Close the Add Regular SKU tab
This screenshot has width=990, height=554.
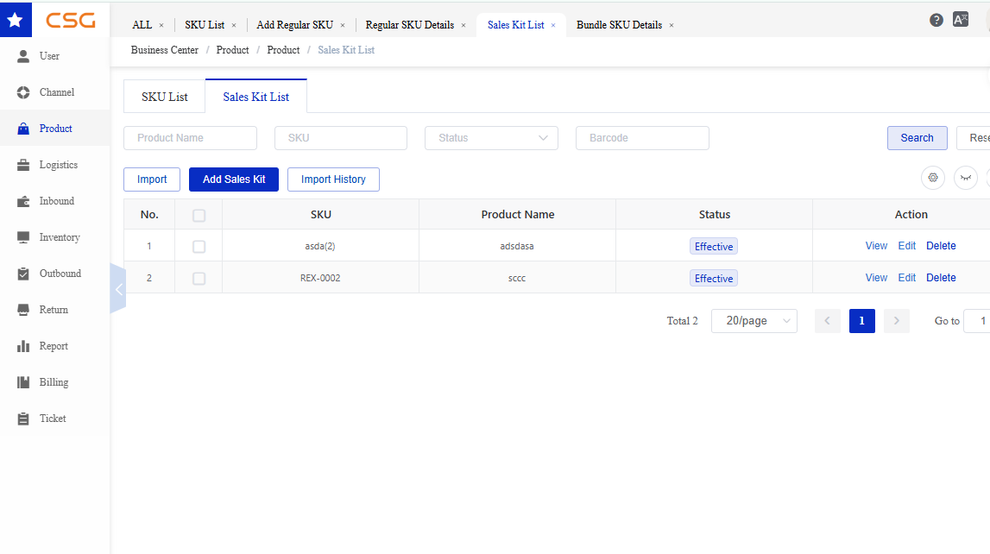343,25
